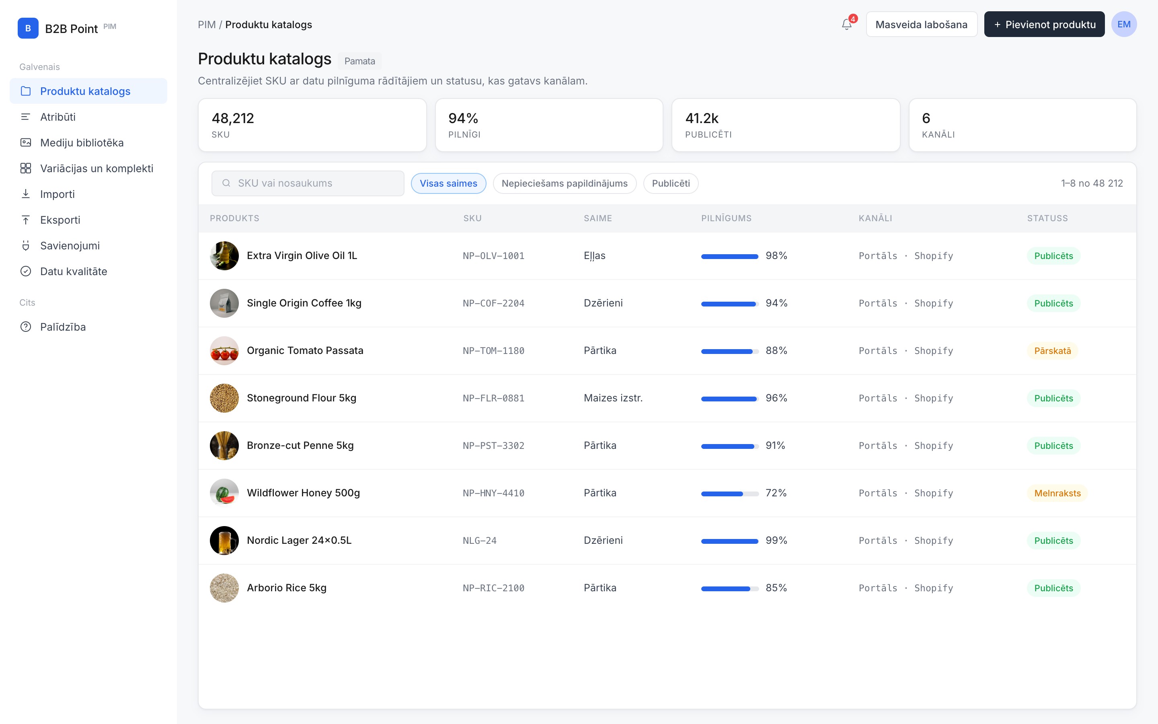The width and height of the screenshot is (1158, 724).
Task: Click the search magnifier icon
Action: click(226, 183)
